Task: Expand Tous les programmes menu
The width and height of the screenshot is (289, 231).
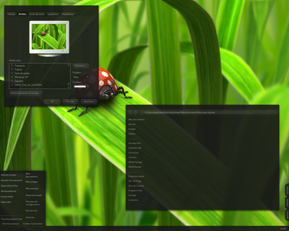Action: point(11,219)
